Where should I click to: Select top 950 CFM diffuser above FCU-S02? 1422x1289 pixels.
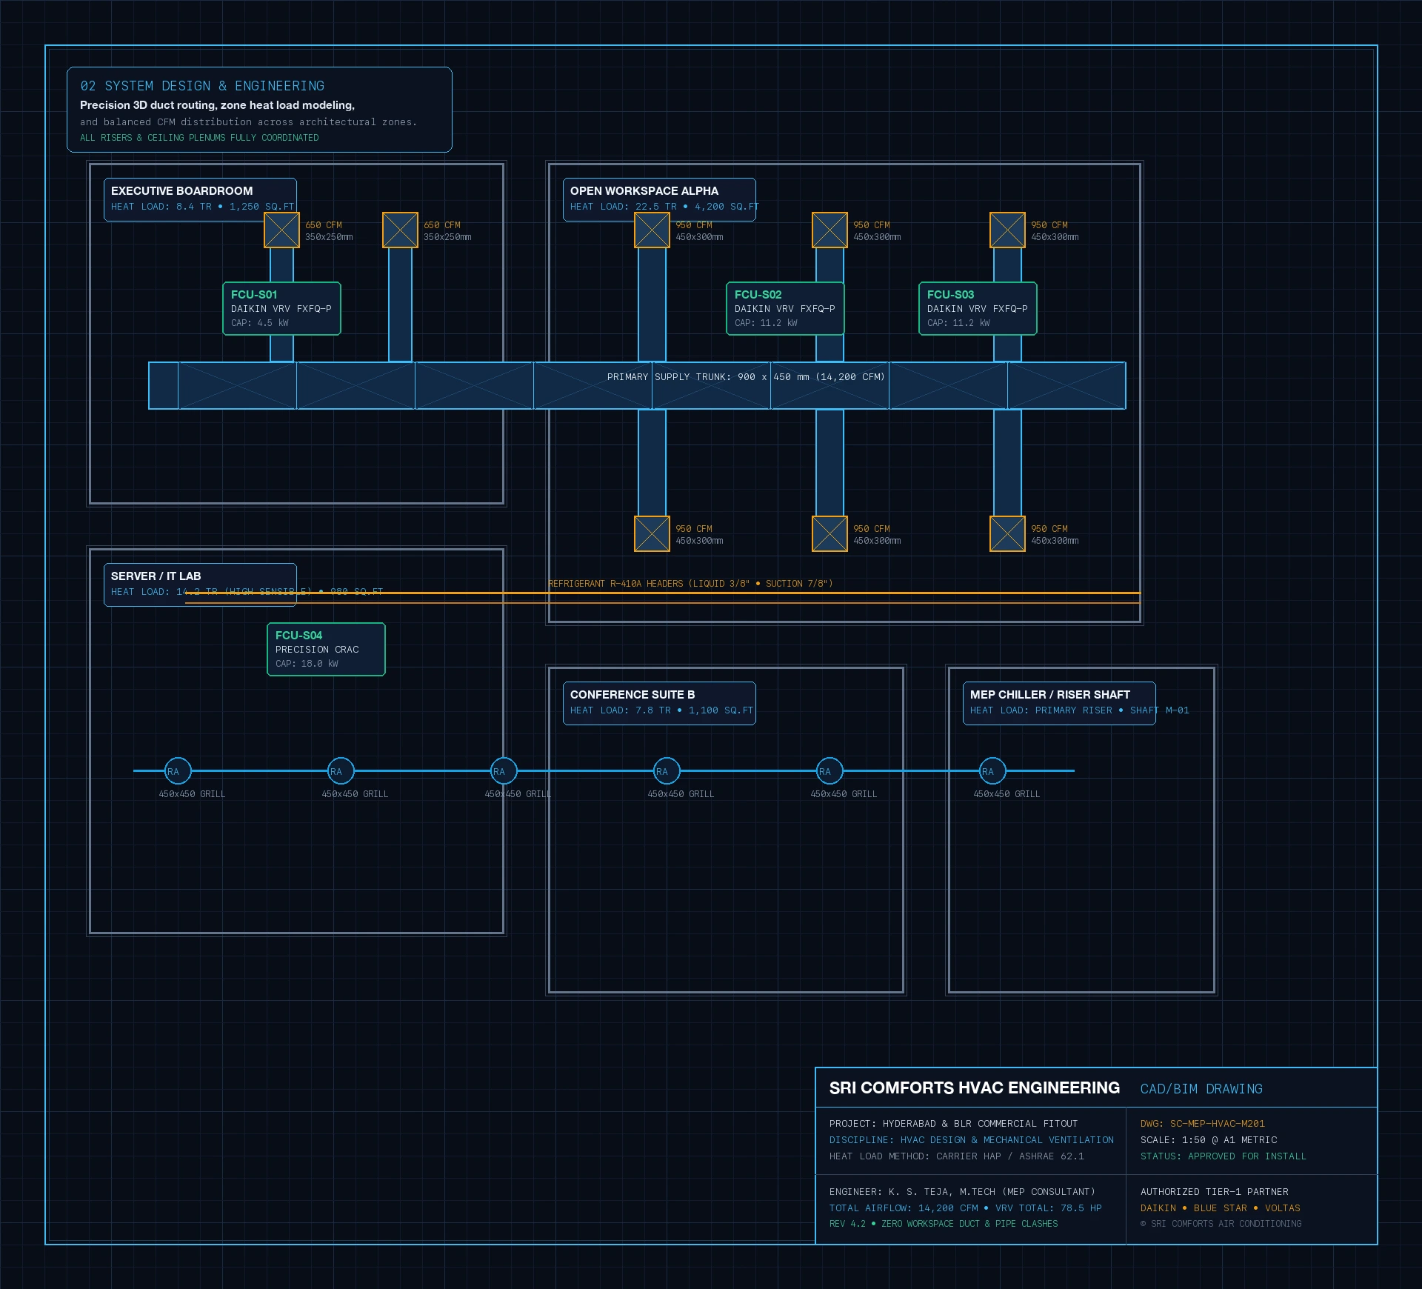[x=829, y=230]
